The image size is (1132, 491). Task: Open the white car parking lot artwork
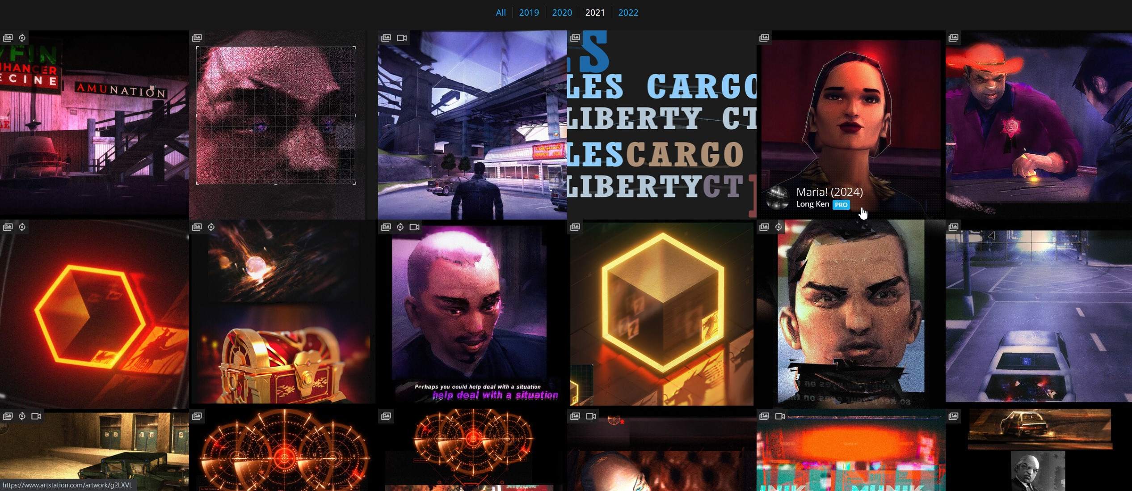[1039, 314]
